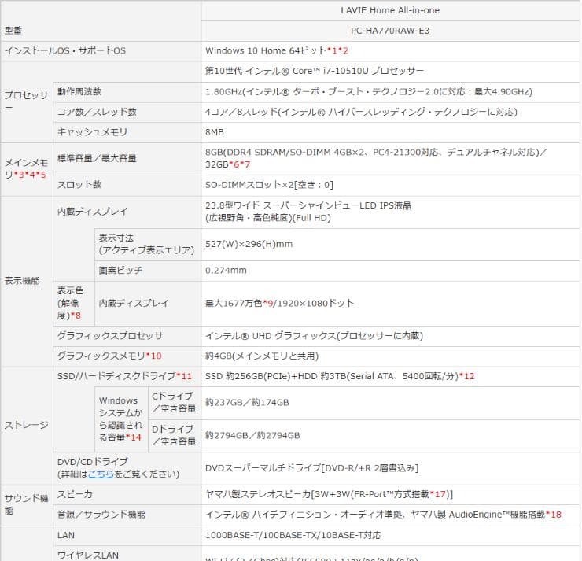Screen dimensions: 582x561
Task: Click the 表示機能 category cell
Action: pos(27,281)
